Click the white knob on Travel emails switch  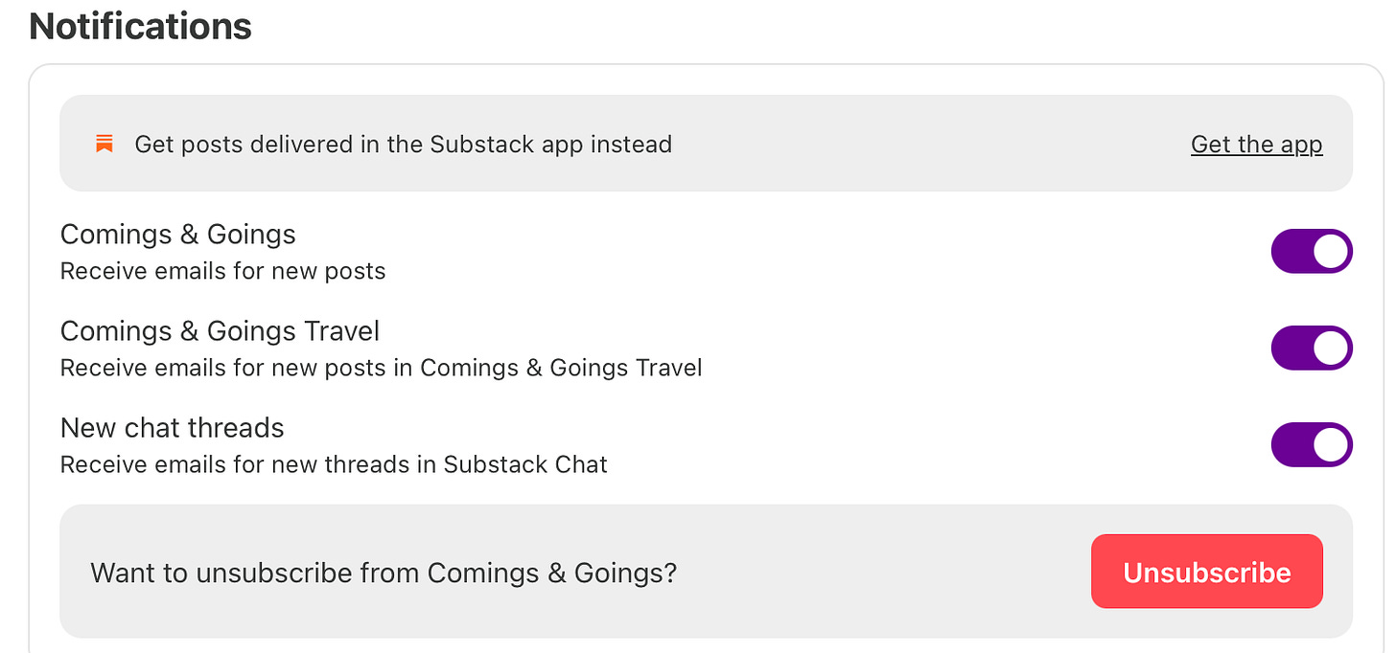1330,348
